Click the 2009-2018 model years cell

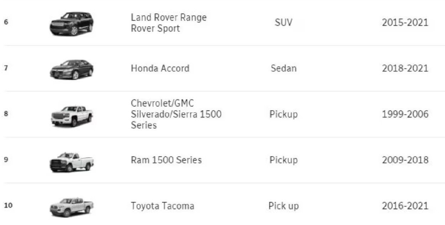click(405, 160)
